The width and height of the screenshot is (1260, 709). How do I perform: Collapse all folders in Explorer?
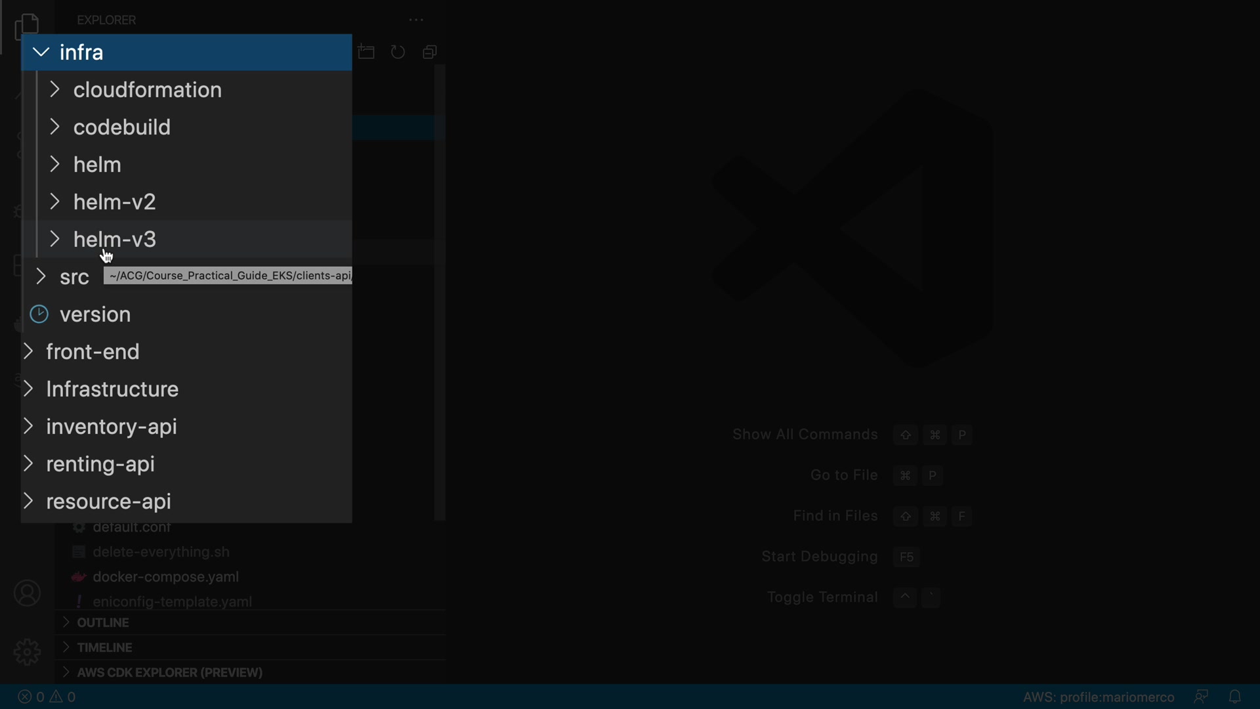[430, 52]
